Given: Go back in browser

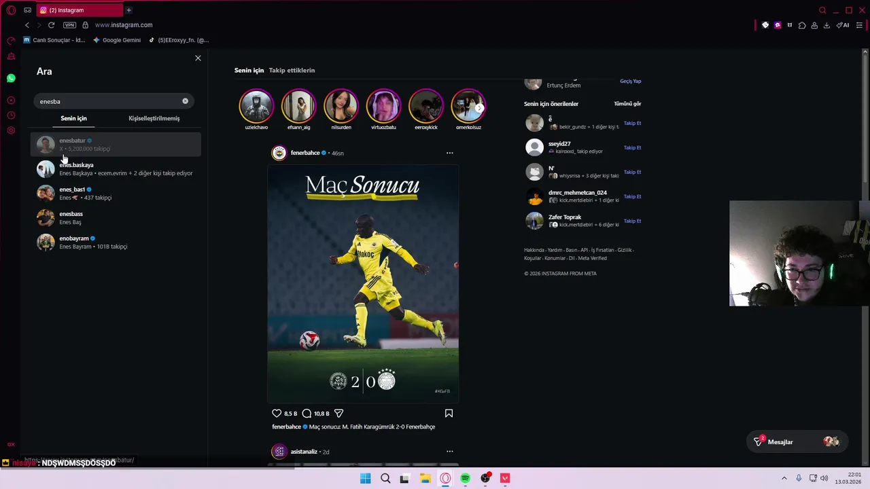Looking at the screenshot, I should 27,25.
